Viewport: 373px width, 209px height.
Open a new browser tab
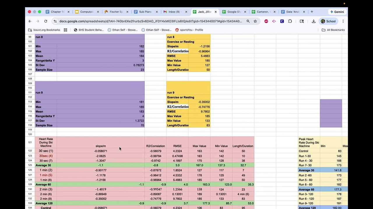point(312,12)
